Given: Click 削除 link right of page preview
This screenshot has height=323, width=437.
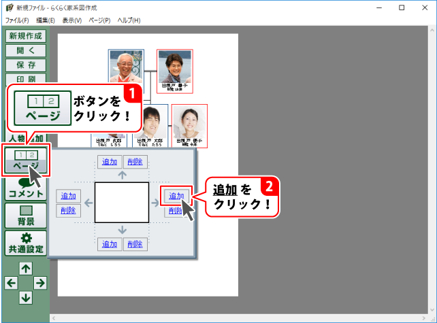Looking at the screenshot, I should tap(176, 211).
